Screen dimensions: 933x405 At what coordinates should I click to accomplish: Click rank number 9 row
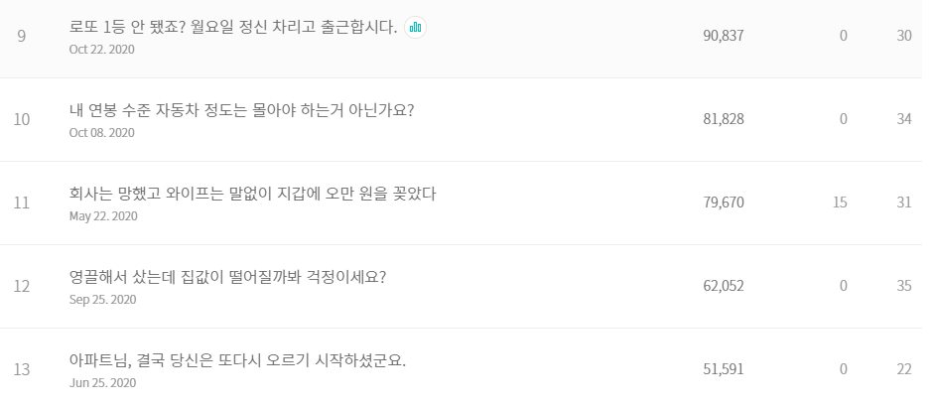[x=466, y=36]
